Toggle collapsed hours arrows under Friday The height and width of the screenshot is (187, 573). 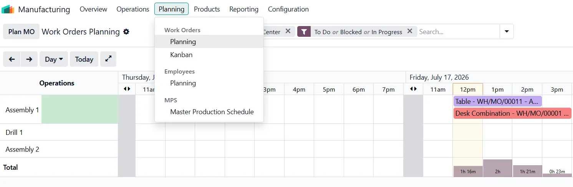(x=413, y=89)
